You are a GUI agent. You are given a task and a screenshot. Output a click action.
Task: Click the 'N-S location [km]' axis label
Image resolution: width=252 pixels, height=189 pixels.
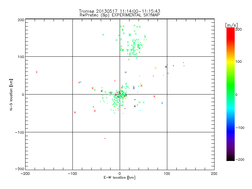coord(11,95)
